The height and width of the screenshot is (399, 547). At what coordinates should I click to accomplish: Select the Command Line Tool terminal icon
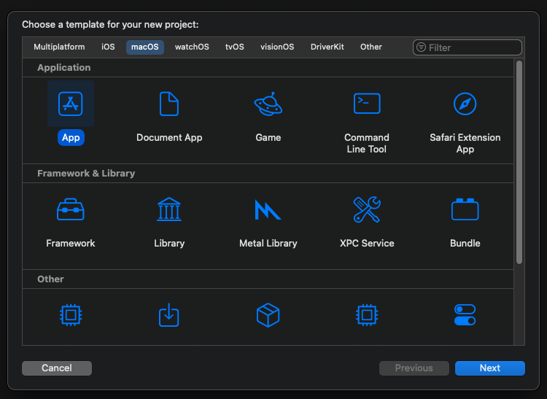coord(367,104)
